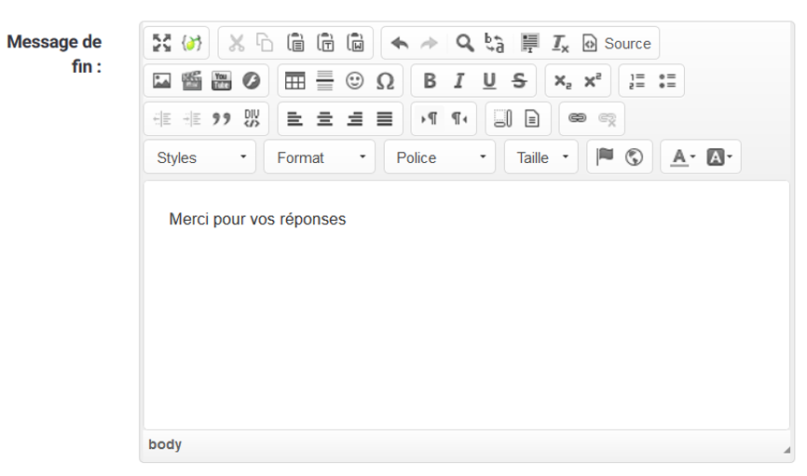The height and width of the screenshot is (476, 807).
Task: Toggle italic formatting
Action: (459, 81)
